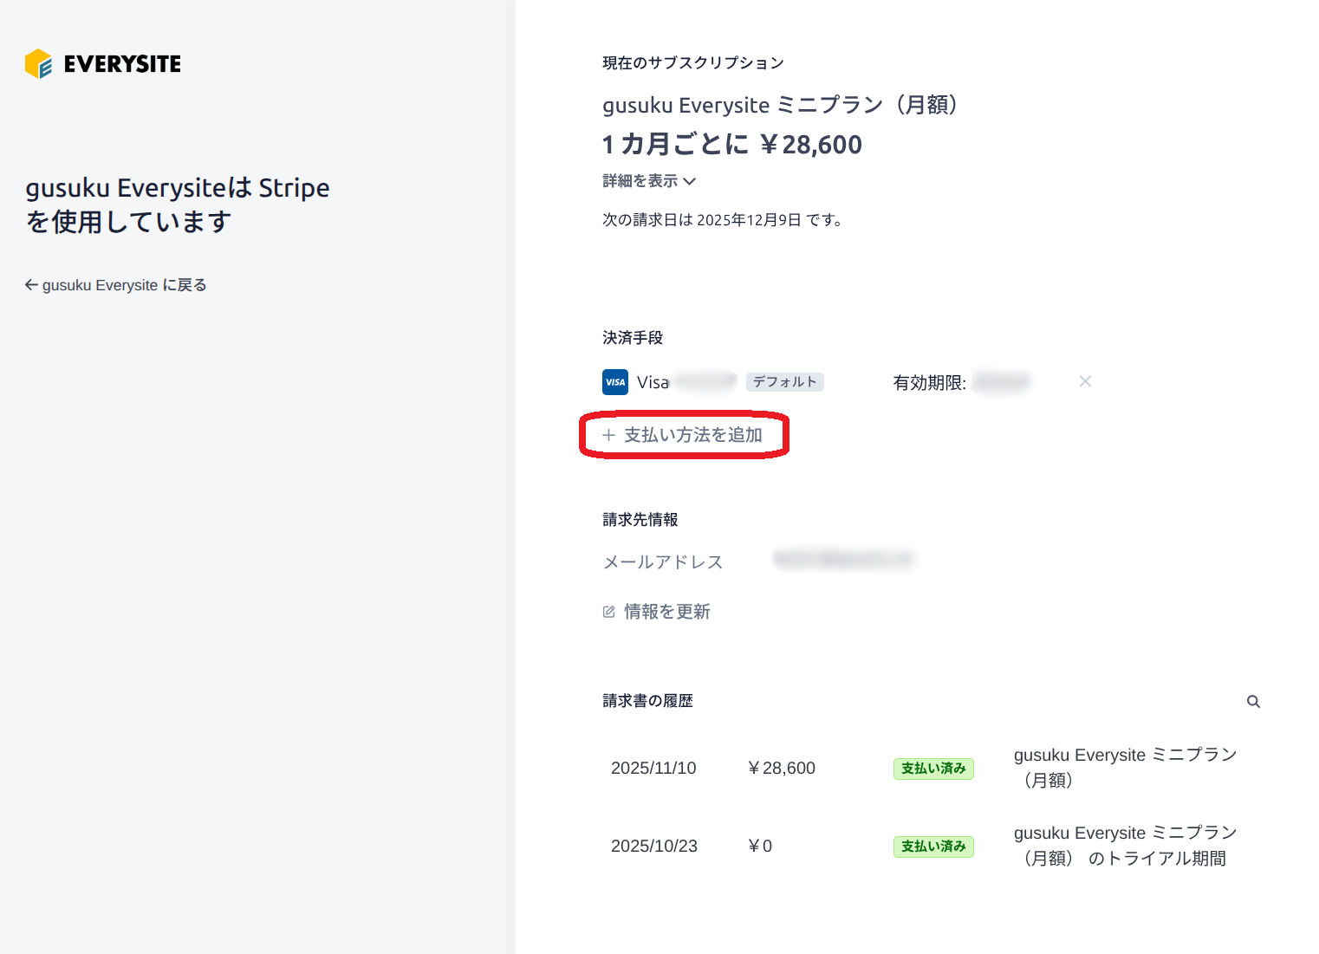This screenshot has height=954, width=1319.
Task: Expand 詳細を表示 subscription details
Action: (649, 181)
